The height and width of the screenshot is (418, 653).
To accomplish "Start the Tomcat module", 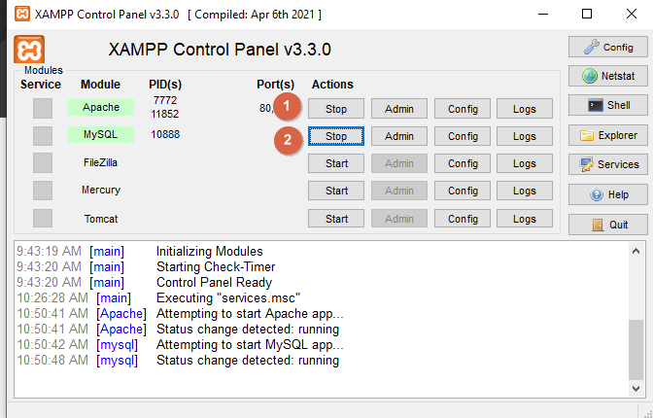I will 336,219.
